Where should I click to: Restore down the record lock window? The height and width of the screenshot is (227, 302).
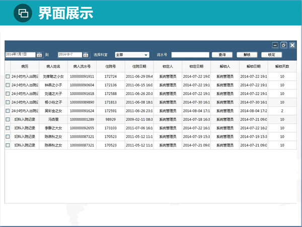coord(284,45)
